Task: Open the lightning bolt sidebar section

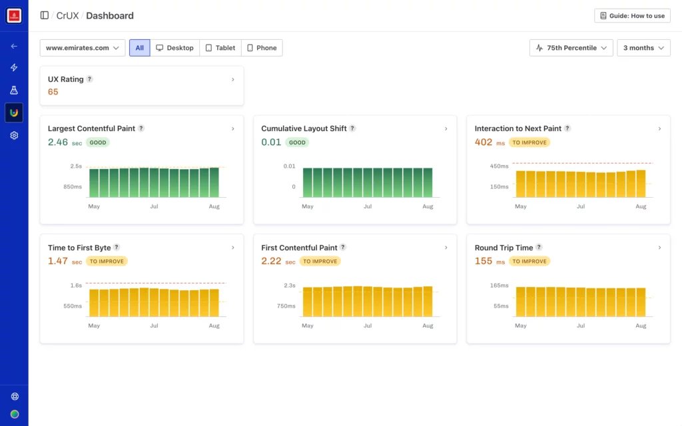Action: click(x=14, y=67)
